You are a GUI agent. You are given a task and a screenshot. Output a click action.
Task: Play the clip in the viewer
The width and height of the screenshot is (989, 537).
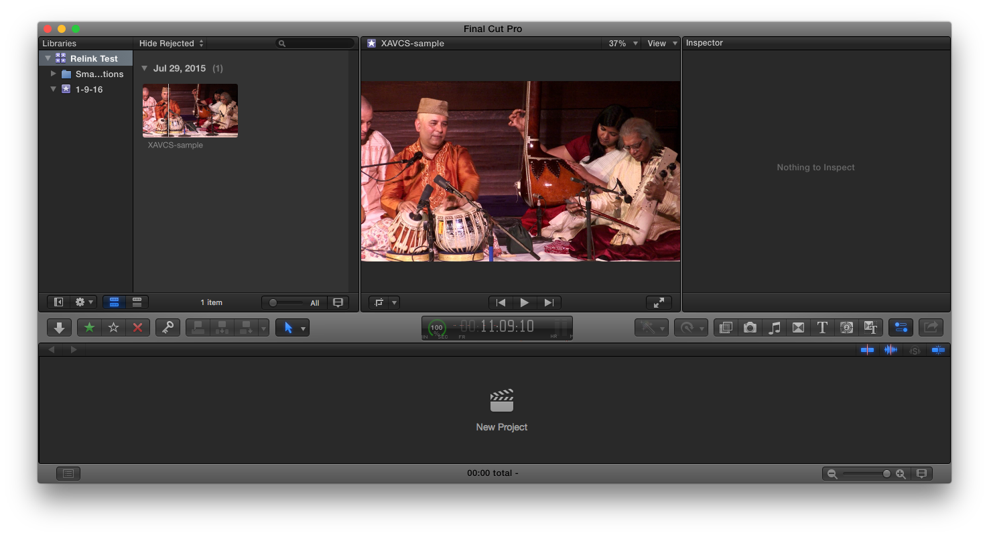pyautogui.click(x=525, y=302)
